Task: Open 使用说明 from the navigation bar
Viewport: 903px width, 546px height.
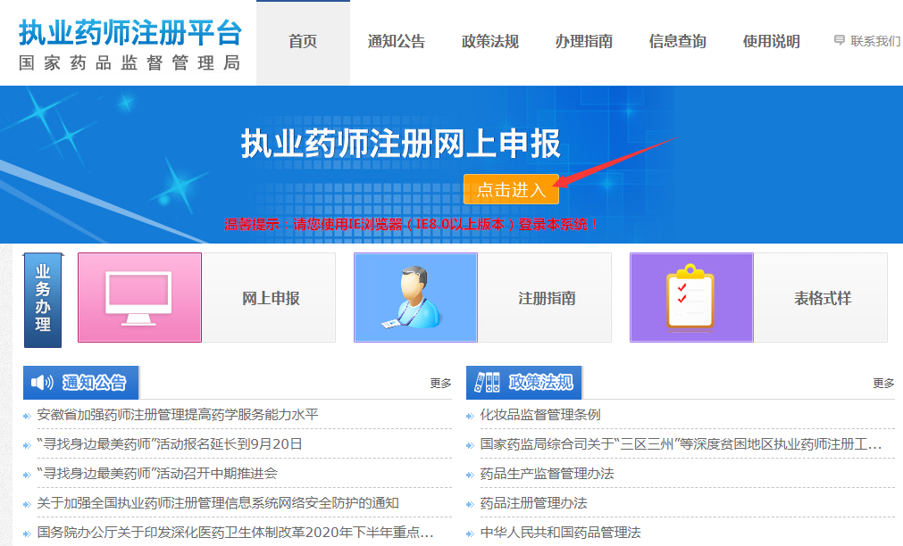Action: point(769,40)
